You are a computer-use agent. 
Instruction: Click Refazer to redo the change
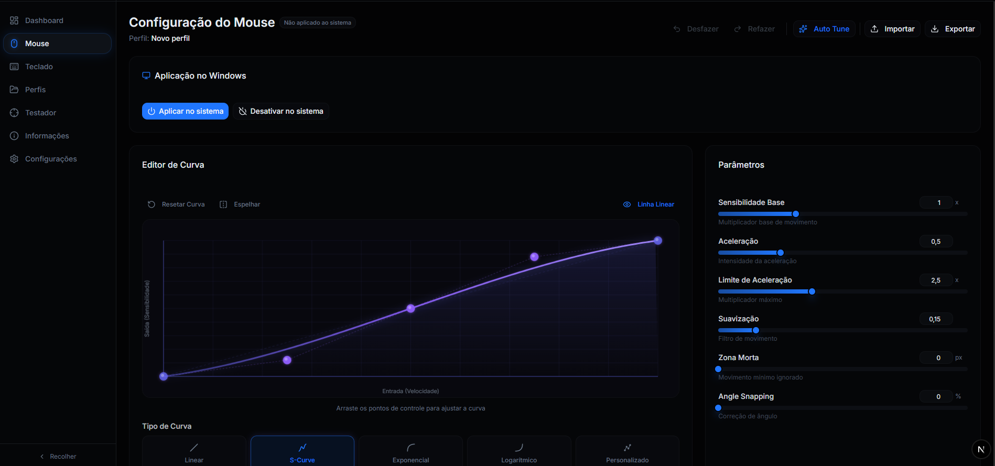[x=754, y=29]
